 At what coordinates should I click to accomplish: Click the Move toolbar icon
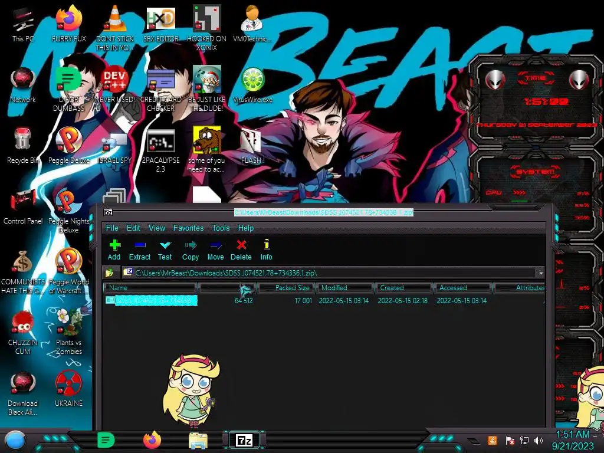point(216,250)
